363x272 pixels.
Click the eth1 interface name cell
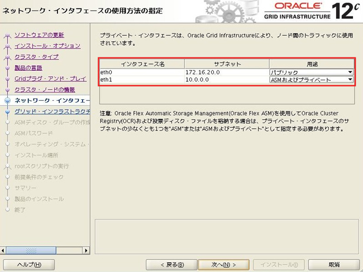pos(142,80)
